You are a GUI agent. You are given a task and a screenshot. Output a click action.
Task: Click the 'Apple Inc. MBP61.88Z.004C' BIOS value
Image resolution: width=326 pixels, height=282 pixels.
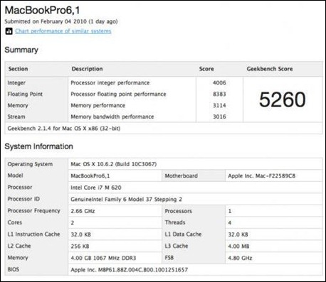click(x=130, y=270)
